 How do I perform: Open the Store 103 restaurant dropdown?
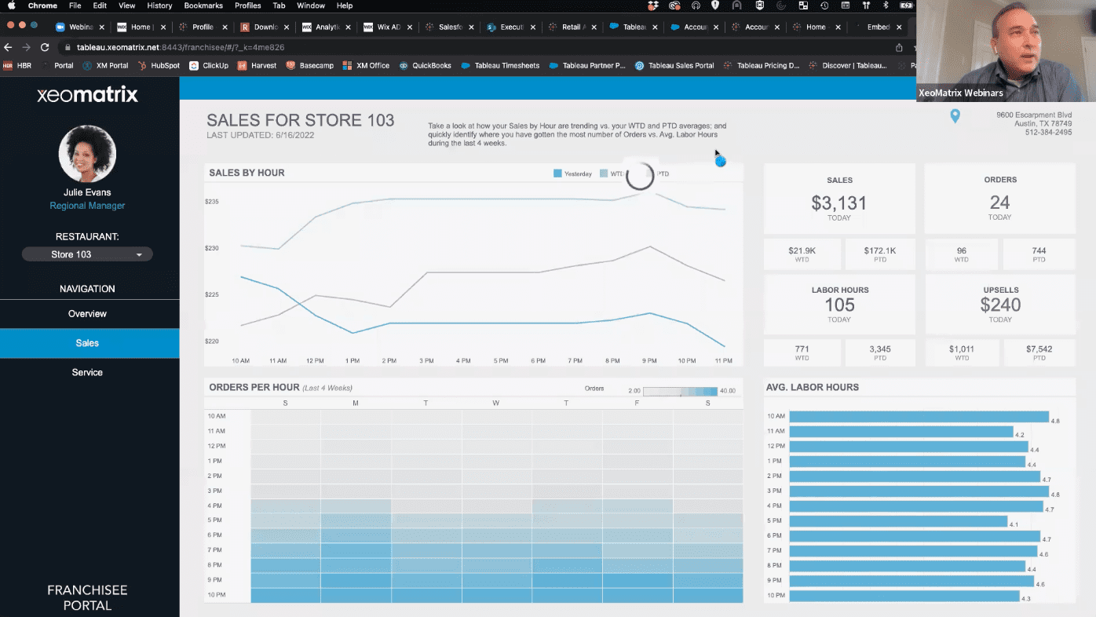pos(86,254)
